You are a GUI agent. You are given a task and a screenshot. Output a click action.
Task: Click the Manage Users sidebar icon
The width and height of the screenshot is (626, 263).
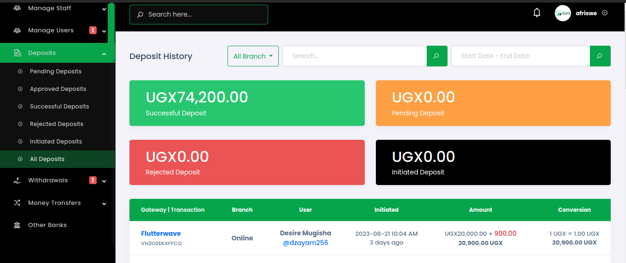pyautogui.click(x=17, y=30)
